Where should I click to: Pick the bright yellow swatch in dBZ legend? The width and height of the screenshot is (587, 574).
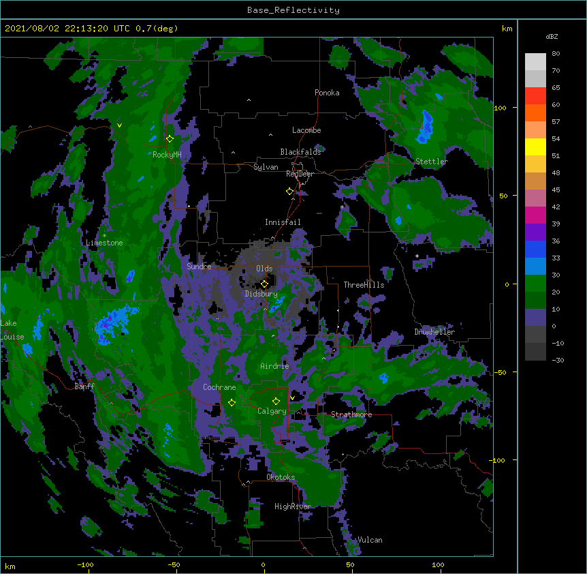535,147
